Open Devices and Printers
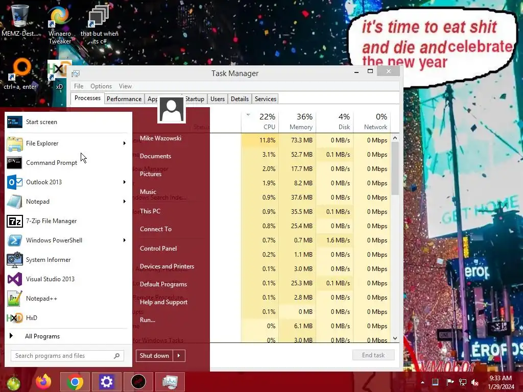This screenshot has width=523, height=392. pyautogui.click(x=167, y=266)
